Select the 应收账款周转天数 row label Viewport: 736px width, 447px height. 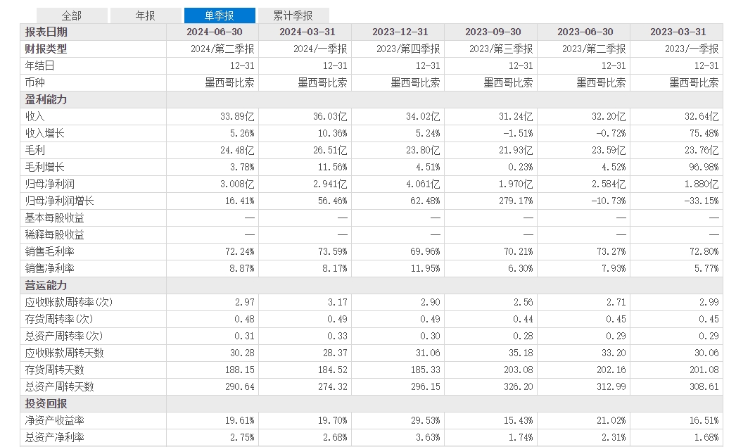(64, 353)
